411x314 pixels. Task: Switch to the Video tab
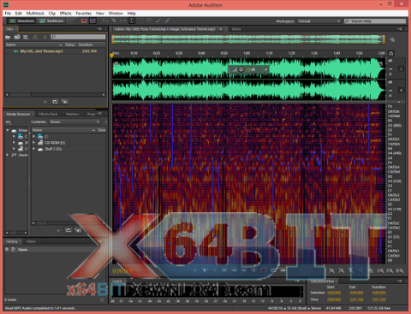click(x=31, y=241)
